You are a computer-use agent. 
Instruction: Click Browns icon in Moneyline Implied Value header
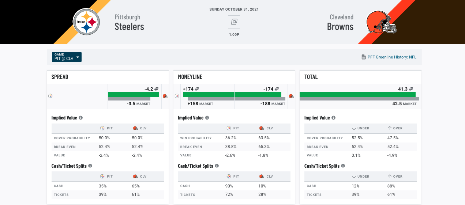[262, 128]
